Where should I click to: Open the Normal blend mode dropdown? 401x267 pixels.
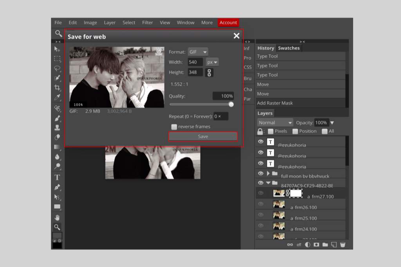tap(275, 123)
